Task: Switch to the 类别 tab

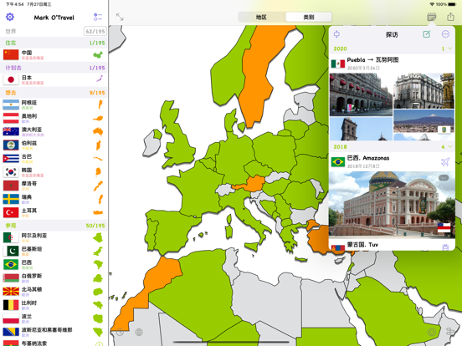Action: (309, 17)
